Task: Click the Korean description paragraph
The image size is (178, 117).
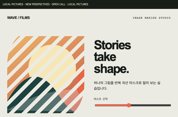Action: [127, 86]
